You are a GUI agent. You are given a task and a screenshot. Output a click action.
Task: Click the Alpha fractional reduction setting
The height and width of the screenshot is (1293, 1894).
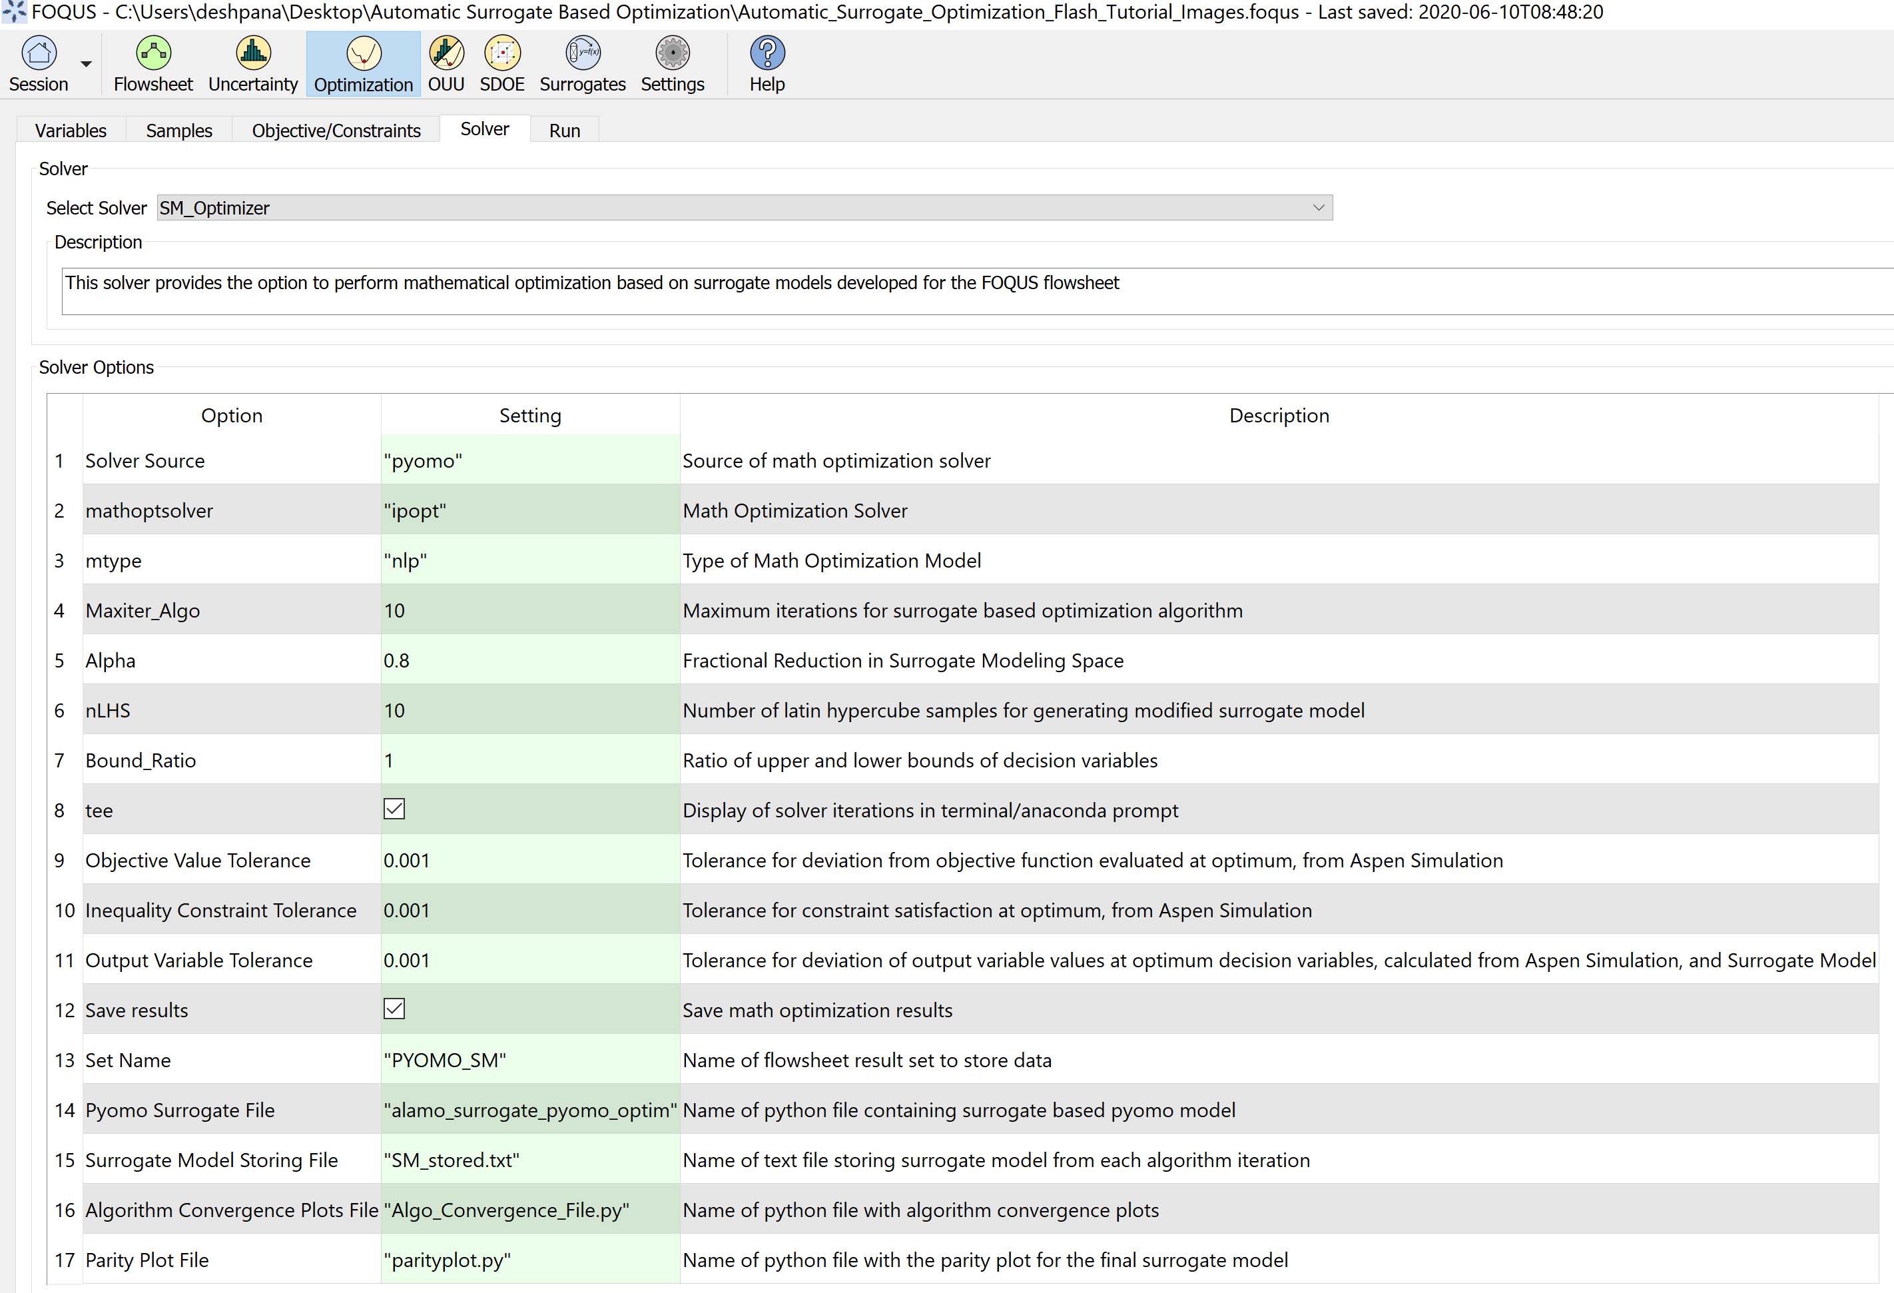[x=529, y=659]
